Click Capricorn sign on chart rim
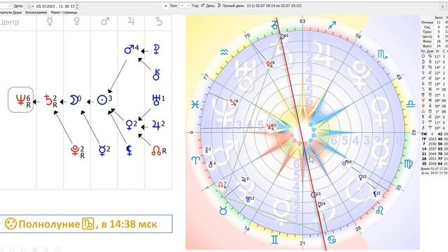 tap(274, 25)
